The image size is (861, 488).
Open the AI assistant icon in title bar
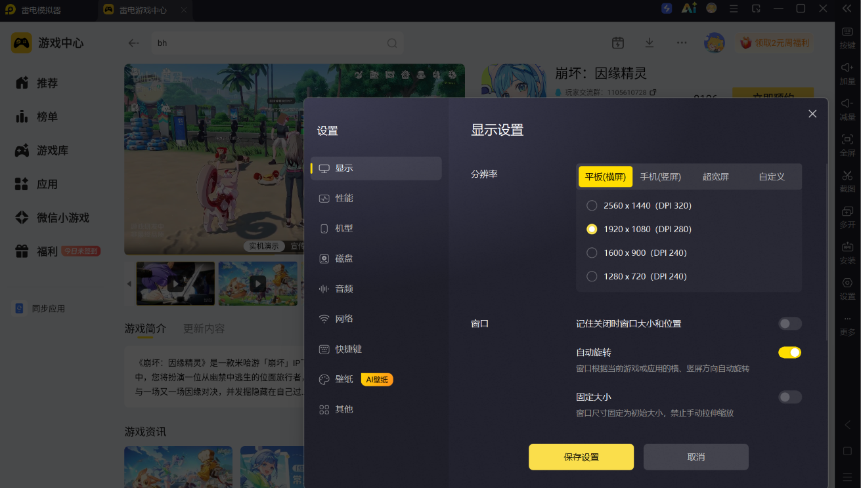tap(689, 9)
